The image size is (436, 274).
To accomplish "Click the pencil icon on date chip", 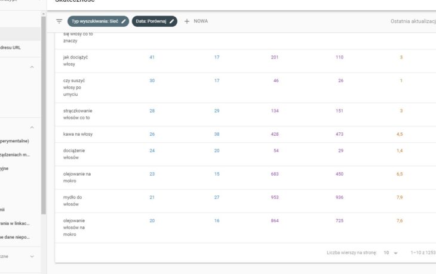I will pos(172,21).
